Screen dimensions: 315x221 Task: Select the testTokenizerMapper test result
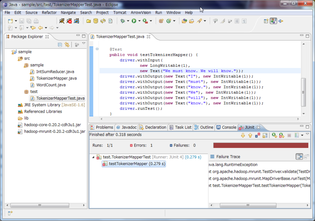[134, 164]
